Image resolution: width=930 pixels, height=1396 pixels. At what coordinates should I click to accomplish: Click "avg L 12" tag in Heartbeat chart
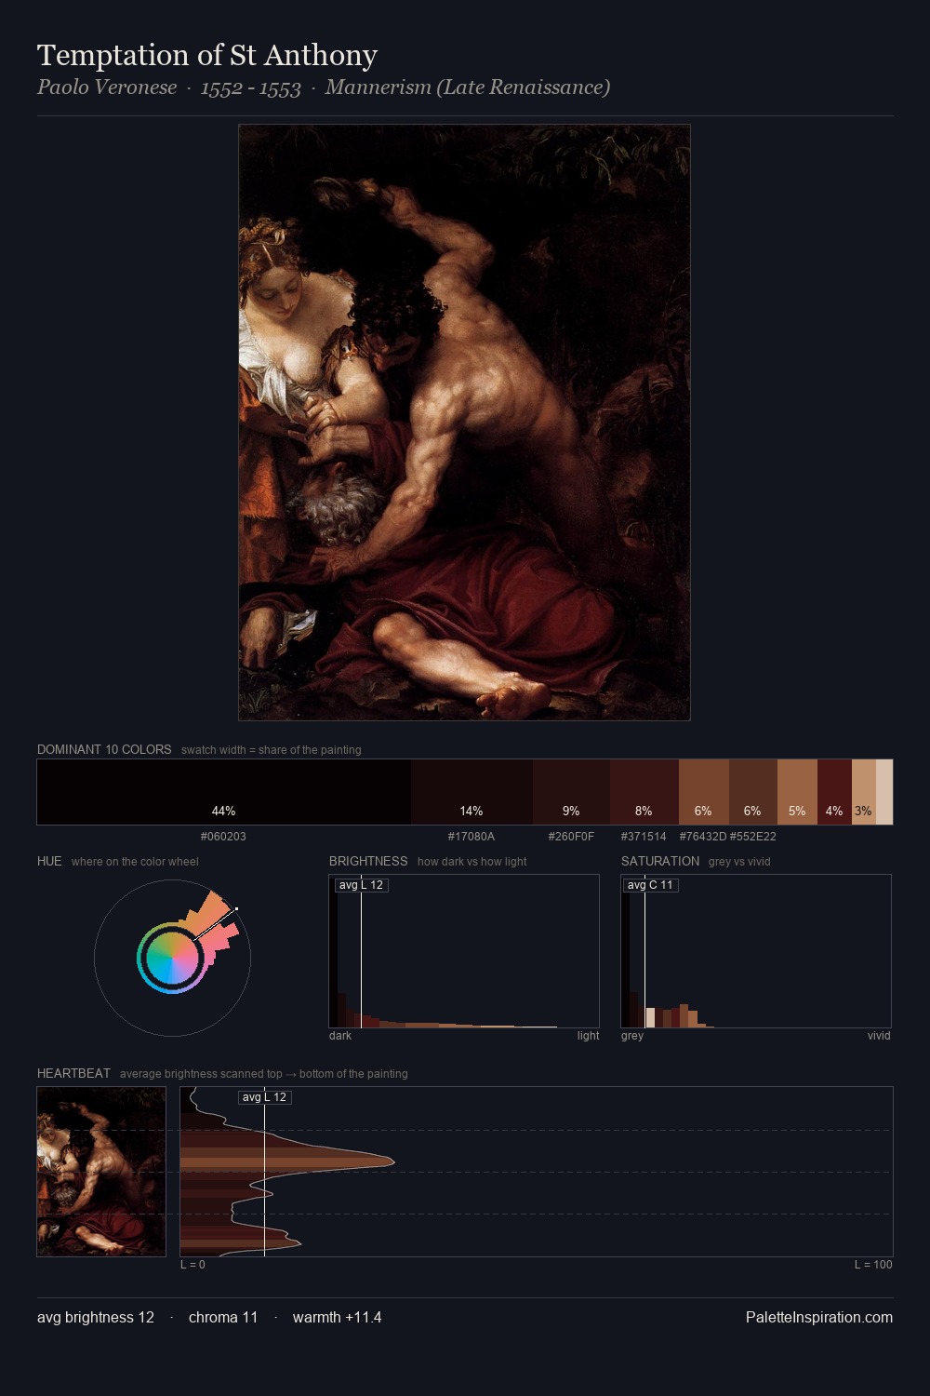click(265, 1097)
